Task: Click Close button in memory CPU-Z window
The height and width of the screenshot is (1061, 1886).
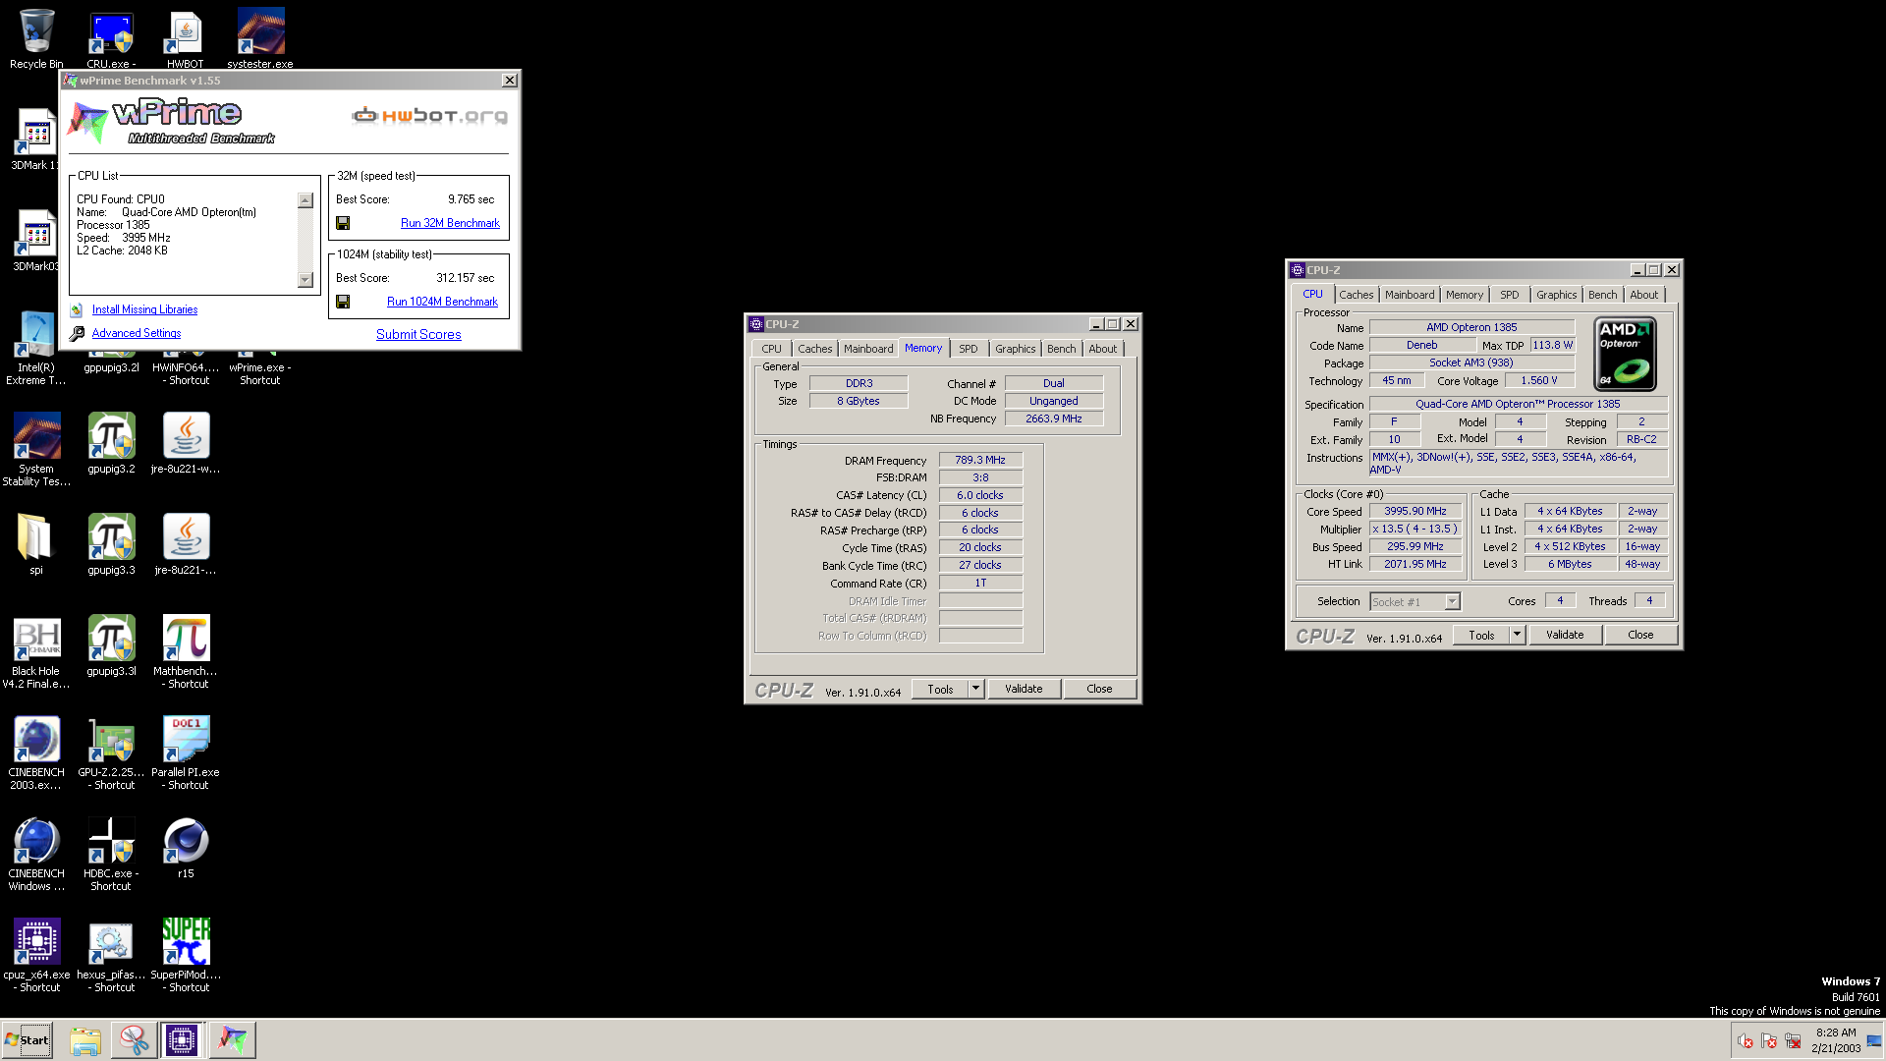Action: pyautogui.click(x=1099, y=689)
